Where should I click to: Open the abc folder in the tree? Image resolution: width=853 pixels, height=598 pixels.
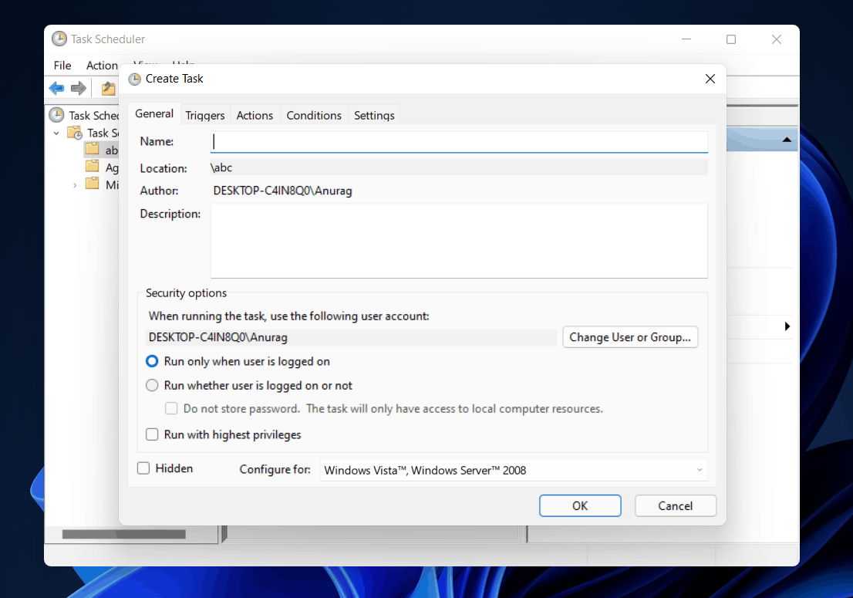pyautogui.click(x=93, y=148)
